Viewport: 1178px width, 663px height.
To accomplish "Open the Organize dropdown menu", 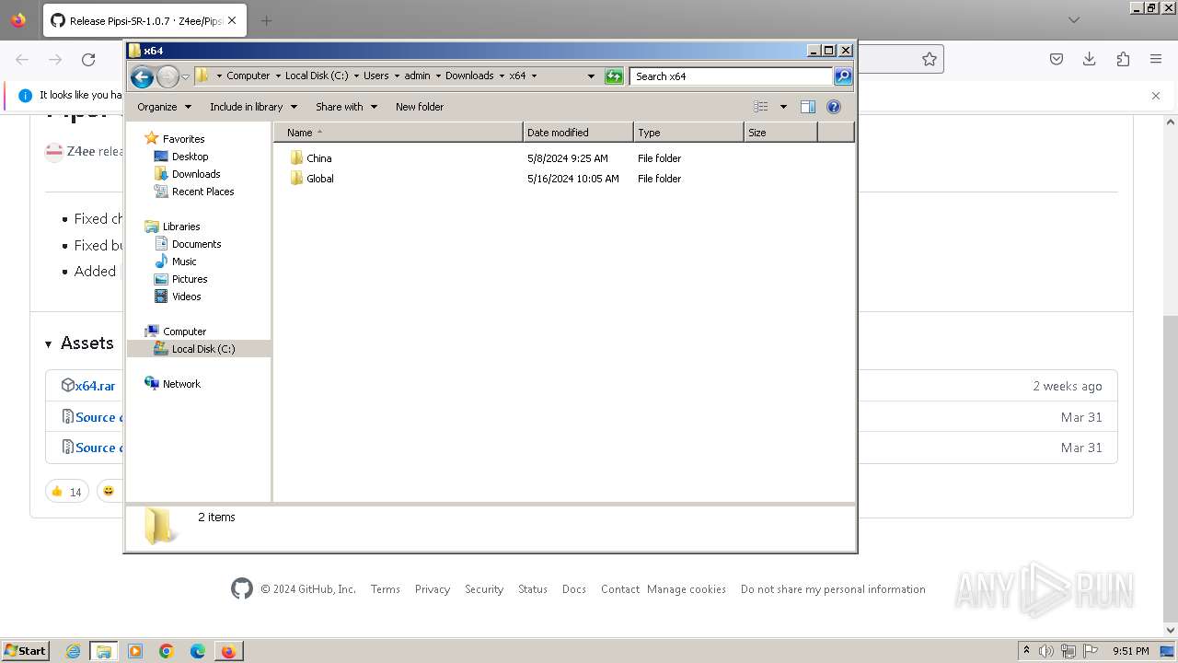I will click(x=164, y=107).
